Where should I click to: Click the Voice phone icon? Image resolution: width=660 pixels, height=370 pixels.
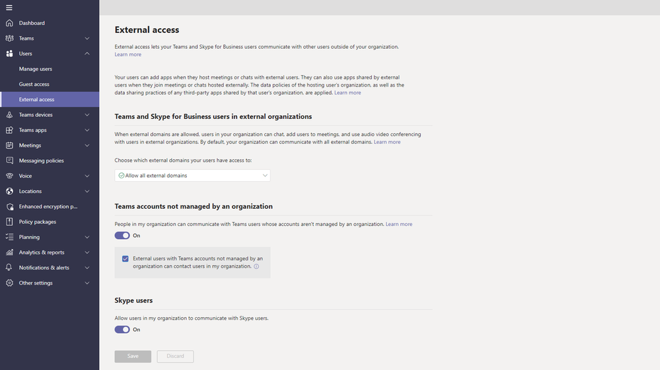click(x=9, y=176)
